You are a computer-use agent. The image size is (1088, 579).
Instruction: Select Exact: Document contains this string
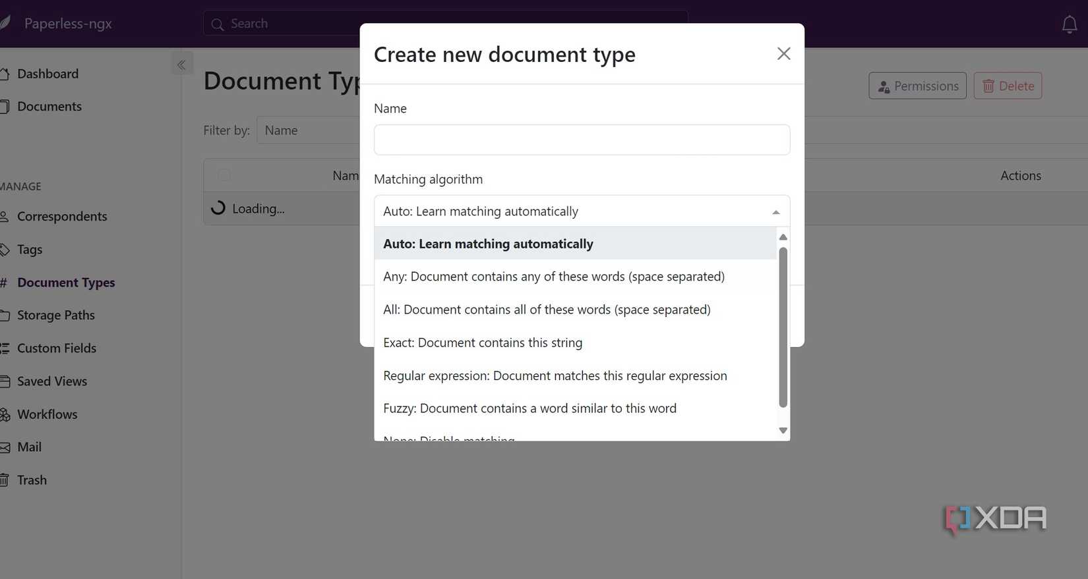[x=575, y=343]
